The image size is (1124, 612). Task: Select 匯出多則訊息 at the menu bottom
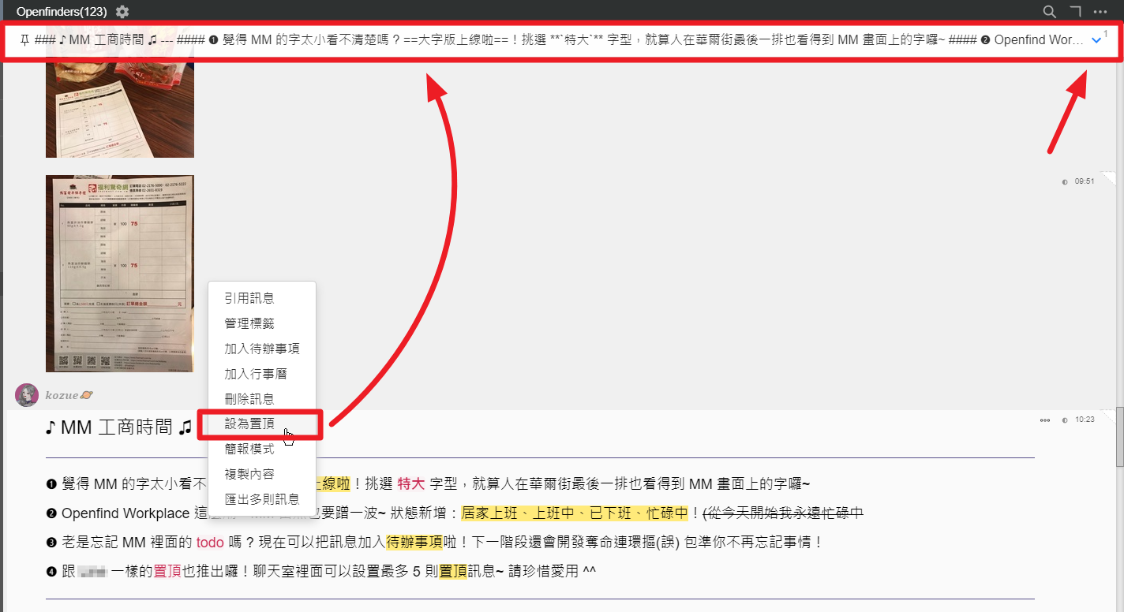tap(261, 500)
